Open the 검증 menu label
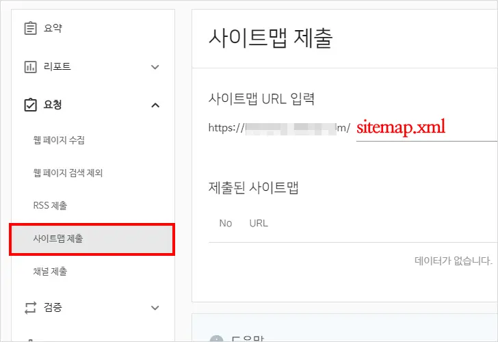498x342 pixels. (53, 307)
